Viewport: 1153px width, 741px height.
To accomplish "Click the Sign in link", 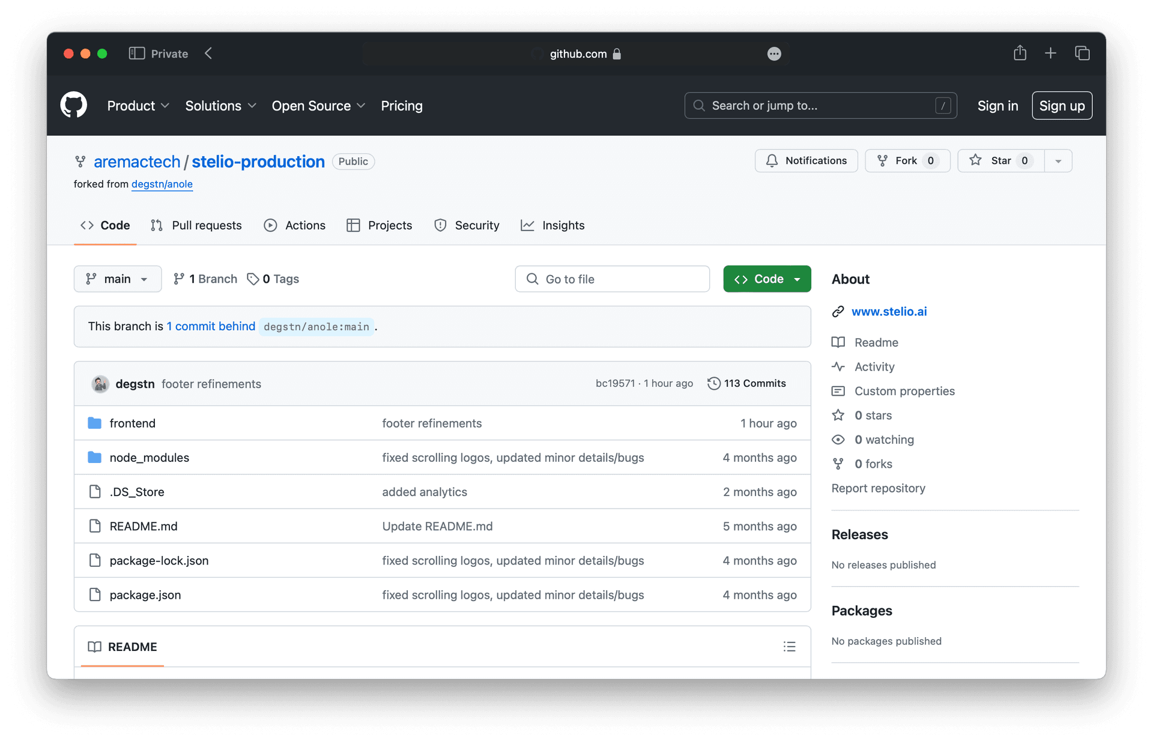I will tap(997, 106).
